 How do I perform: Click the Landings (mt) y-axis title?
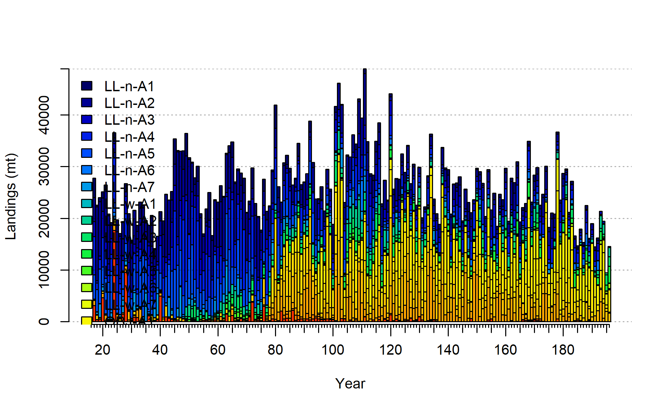pyautogui.click(x=11, y=196)
